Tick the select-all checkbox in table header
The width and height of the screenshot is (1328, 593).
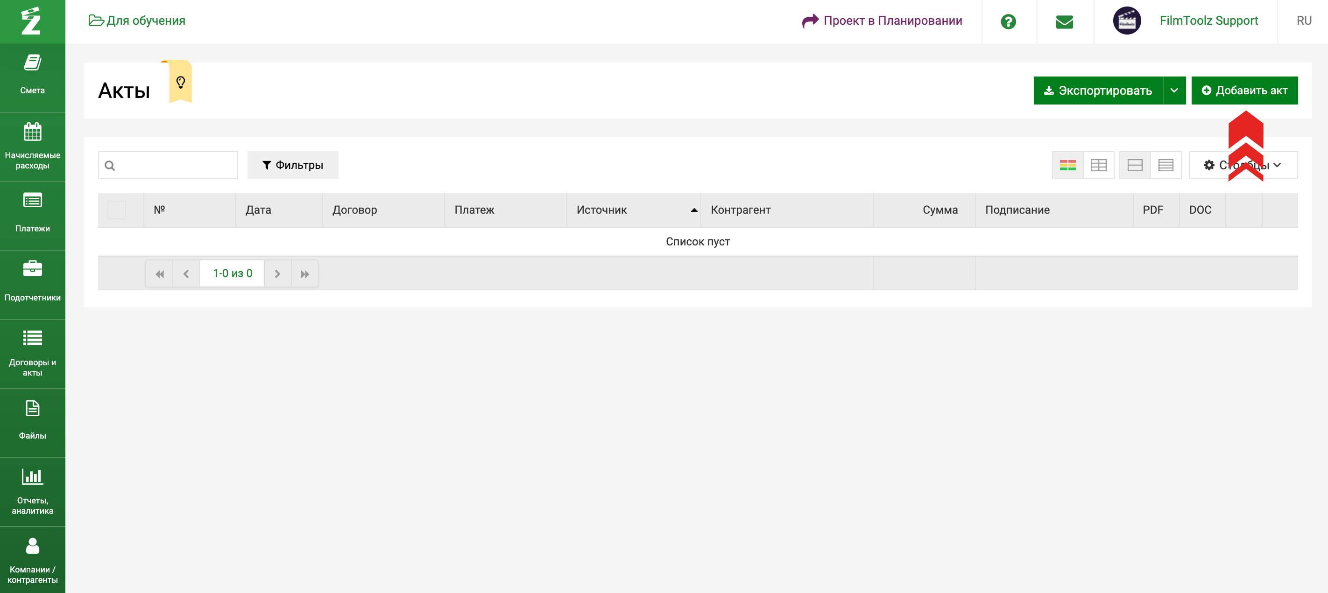(117, 209)
